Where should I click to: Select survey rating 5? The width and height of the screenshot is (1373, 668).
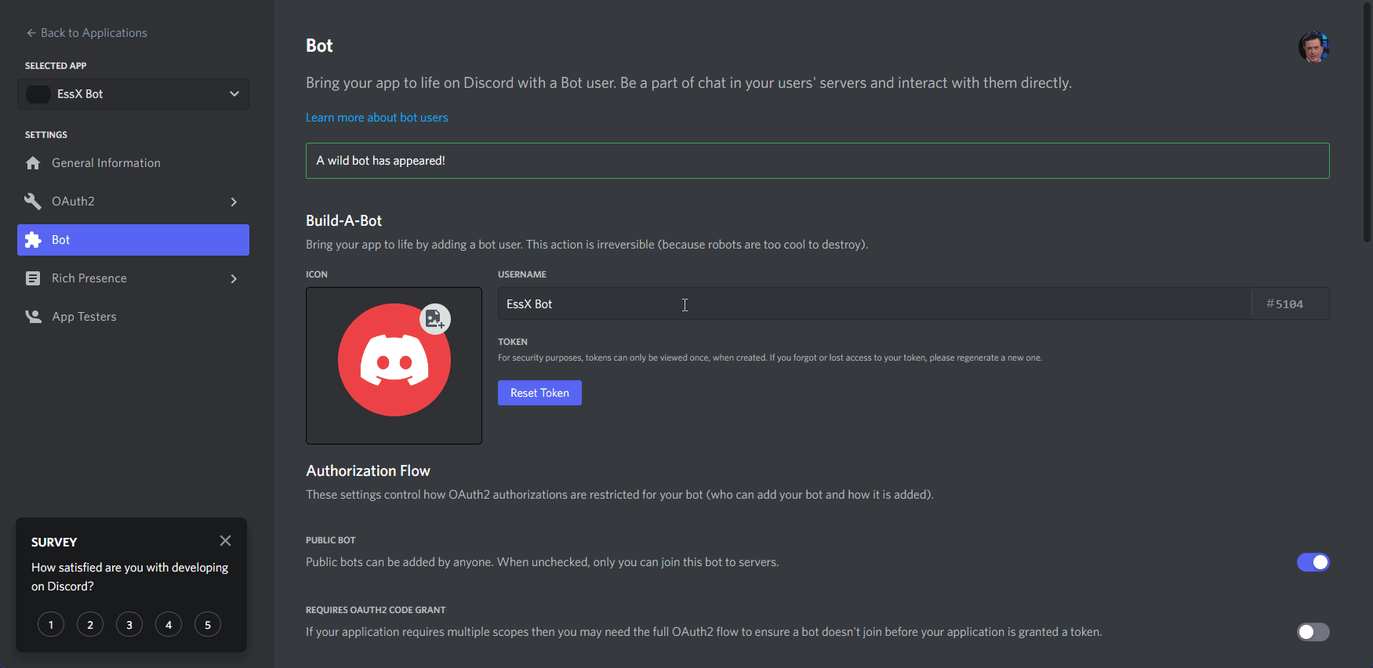[207, 624]
